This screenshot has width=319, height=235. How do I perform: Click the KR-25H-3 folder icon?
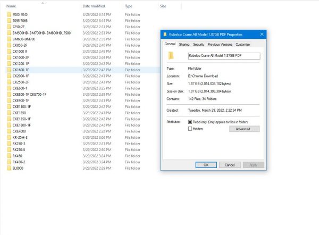(9, 137)
